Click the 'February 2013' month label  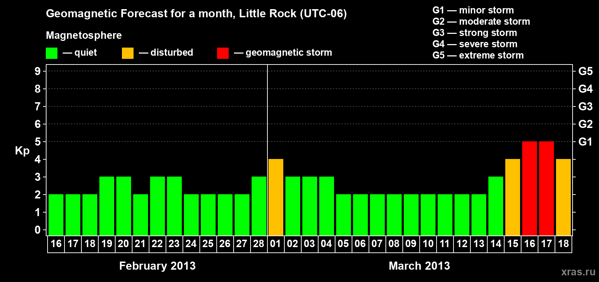[x=158, y=266]
